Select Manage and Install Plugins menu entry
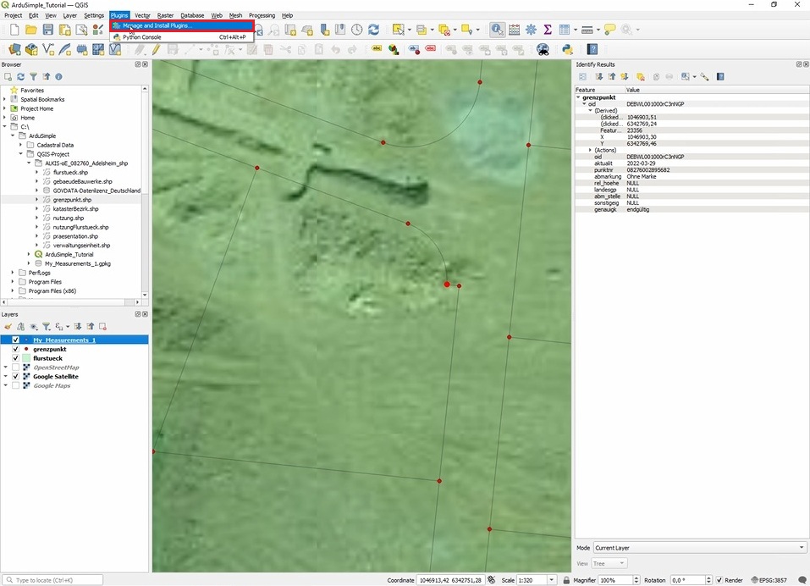Viewport: 810px width, 586px height. (157, 25)
